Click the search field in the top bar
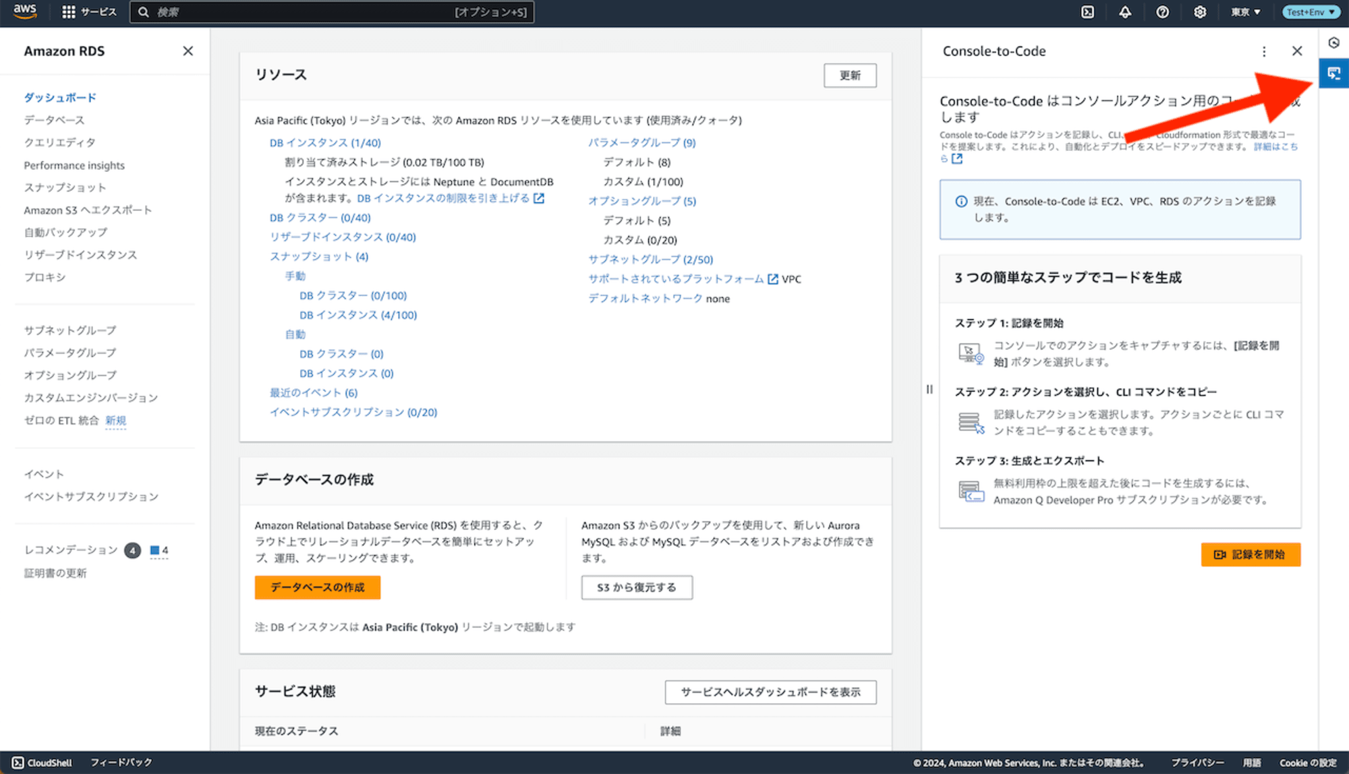 pos(332,12)
